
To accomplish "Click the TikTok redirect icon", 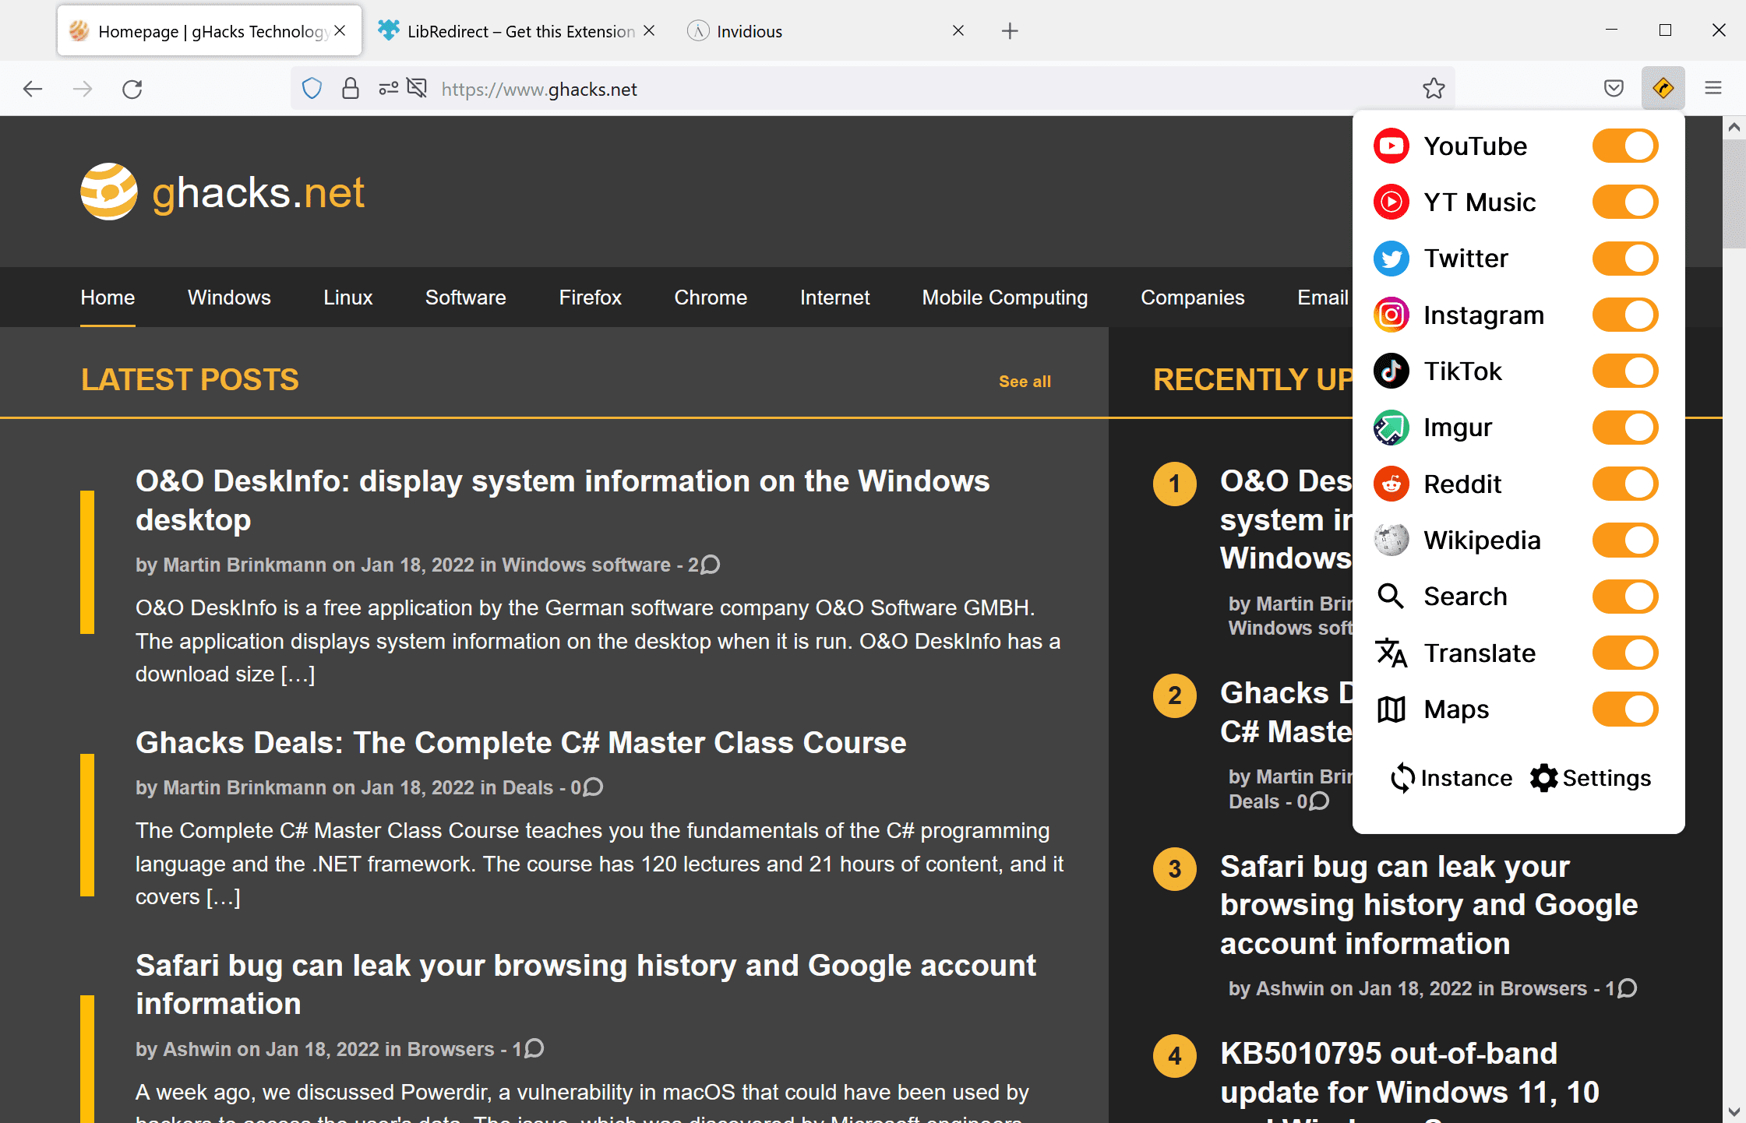I will click(1391, 370).
